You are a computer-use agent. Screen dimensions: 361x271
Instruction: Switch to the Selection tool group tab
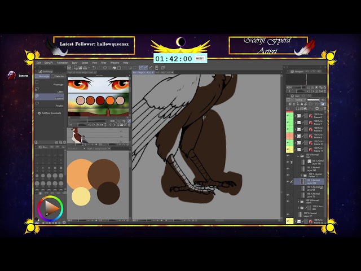coord(58,76)
